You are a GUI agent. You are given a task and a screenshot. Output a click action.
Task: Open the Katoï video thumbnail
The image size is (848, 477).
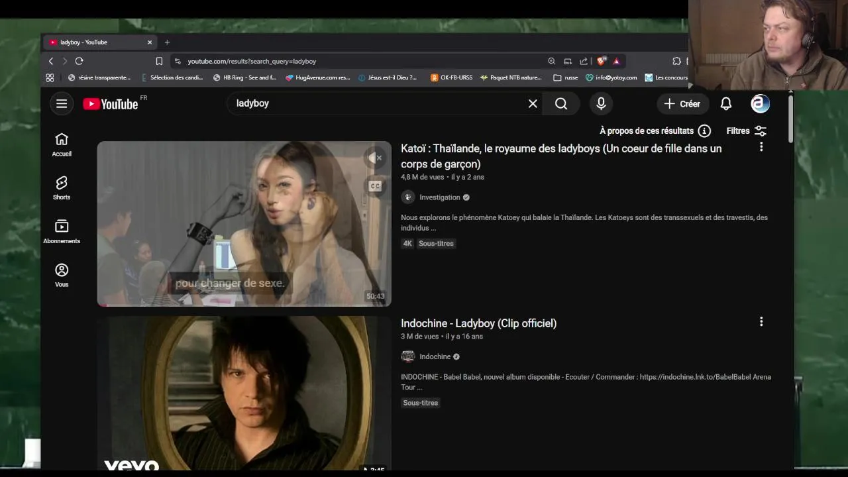coord(244,223)
